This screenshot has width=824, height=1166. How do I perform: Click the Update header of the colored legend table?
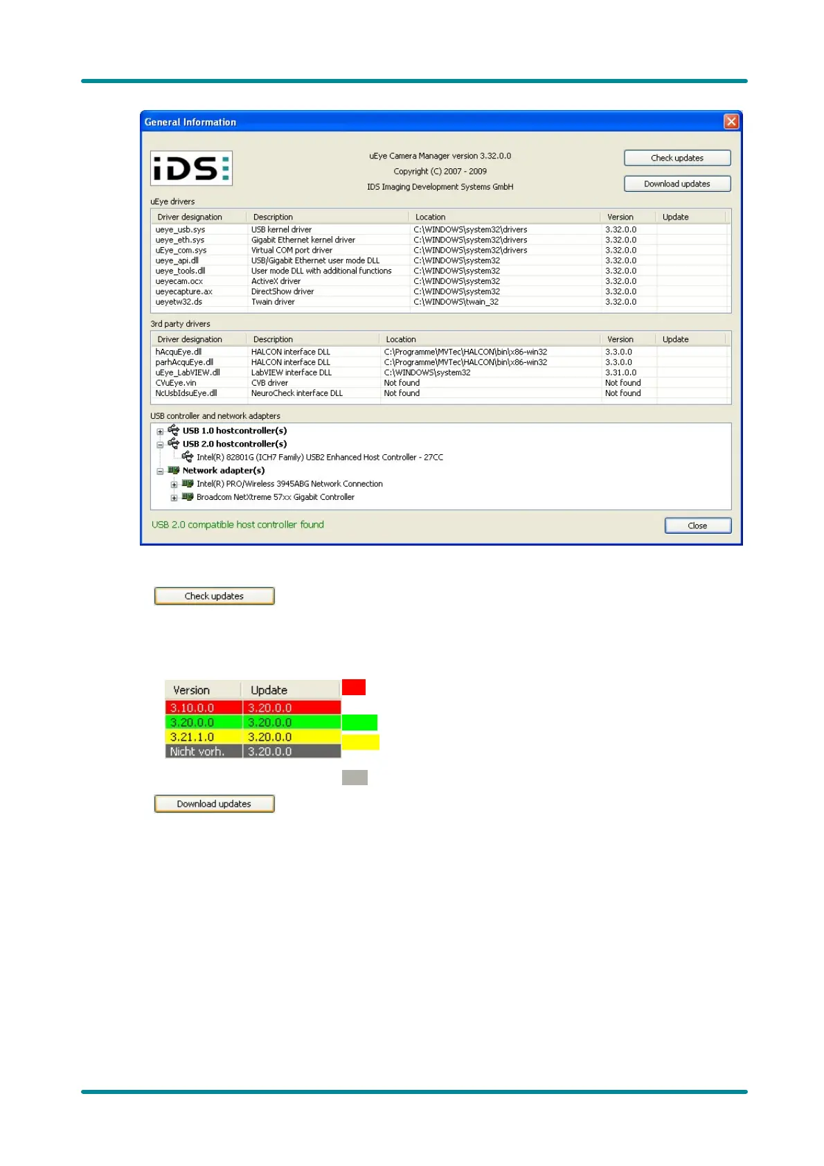291,690
